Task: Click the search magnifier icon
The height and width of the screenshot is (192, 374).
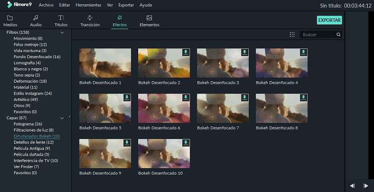Action: point(338,35)
